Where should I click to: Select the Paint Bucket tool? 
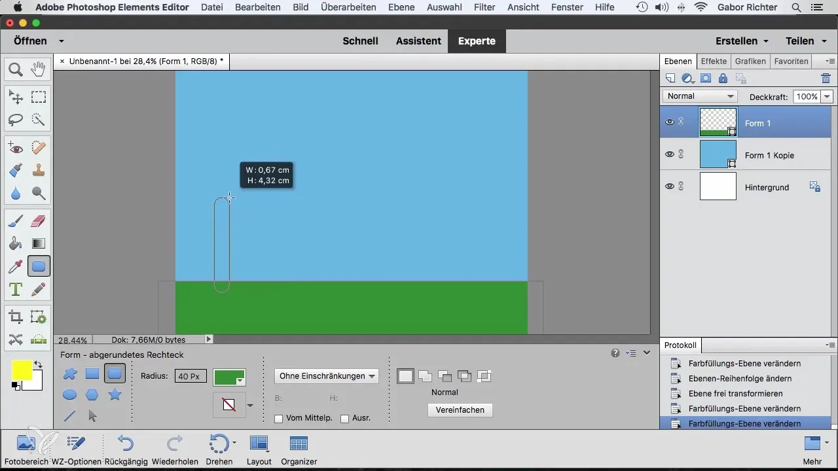16,244
